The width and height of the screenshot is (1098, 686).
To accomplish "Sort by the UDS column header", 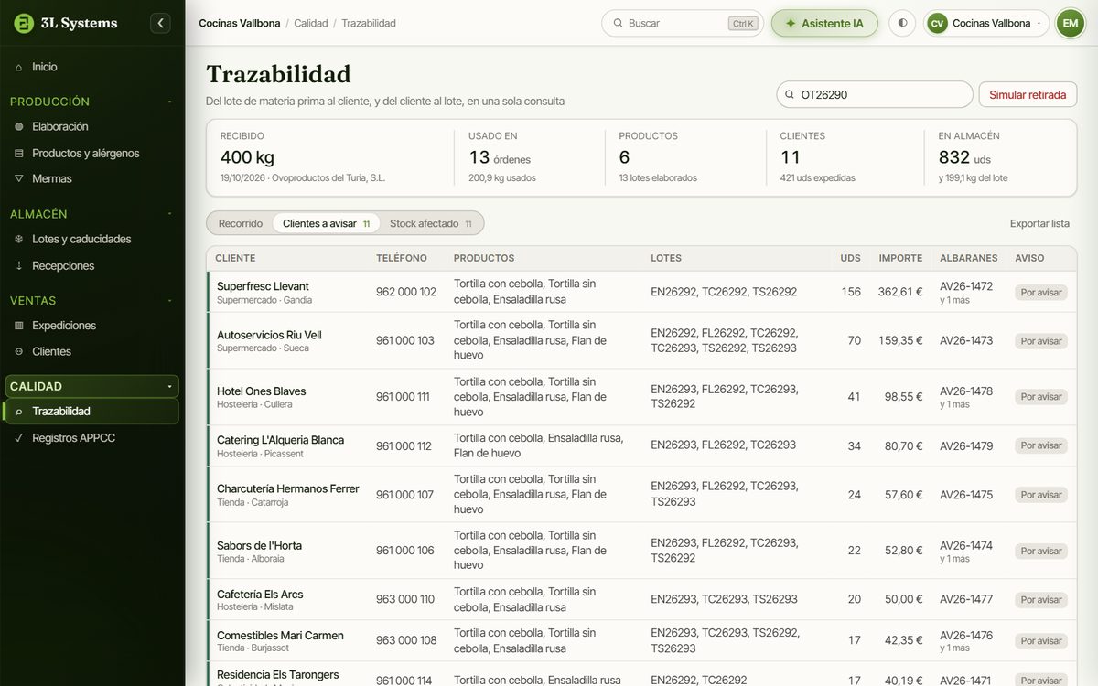I will pos(850,258).
